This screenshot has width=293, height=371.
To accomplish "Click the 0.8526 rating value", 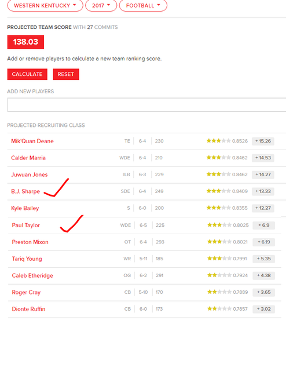I will pyautogui.click(x=240, y=141).
